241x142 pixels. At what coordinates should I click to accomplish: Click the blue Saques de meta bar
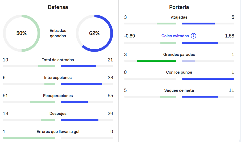tap(200, 97)
